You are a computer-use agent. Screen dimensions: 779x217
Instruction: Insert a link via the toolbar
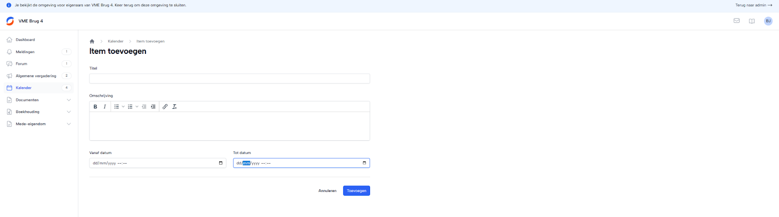165,107
